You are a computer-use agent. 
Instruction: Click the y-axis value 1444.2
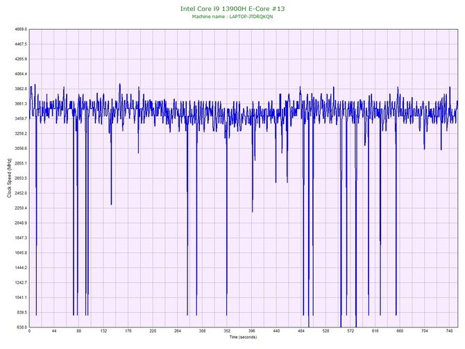[20, 268]
